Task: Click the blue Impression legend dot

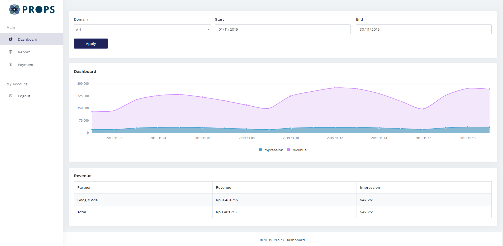Action: click(260, 150)
